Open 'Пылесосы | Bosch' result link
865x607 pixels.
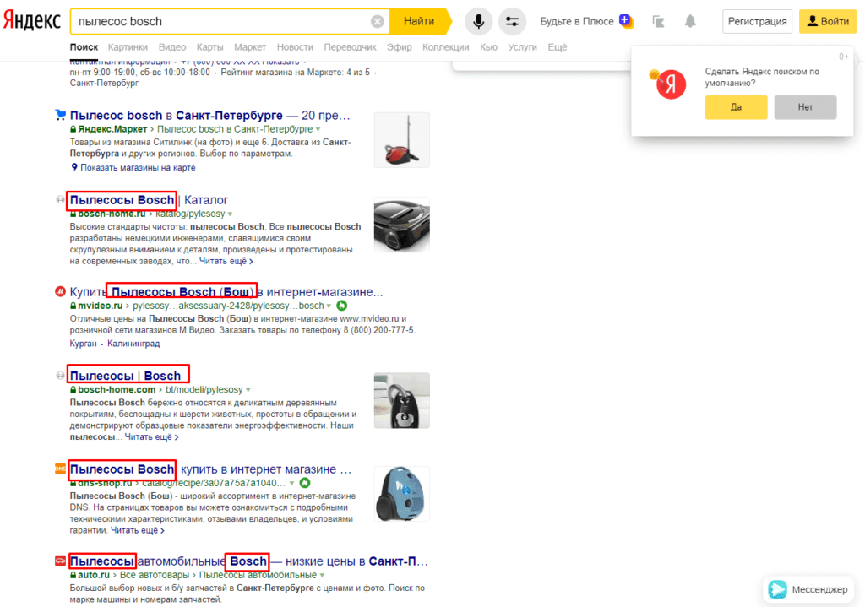point(125,376)
